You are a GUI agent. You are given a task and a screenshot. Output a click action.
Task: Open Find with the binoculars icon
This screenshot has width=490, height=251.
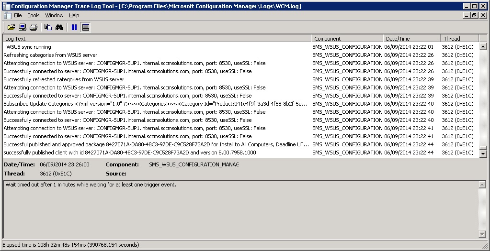point(59,27)
